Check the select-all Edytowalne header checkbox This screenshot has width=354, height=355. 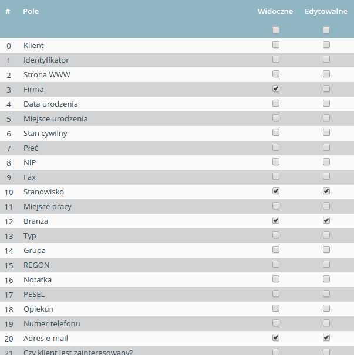click(x=326, y=30)
